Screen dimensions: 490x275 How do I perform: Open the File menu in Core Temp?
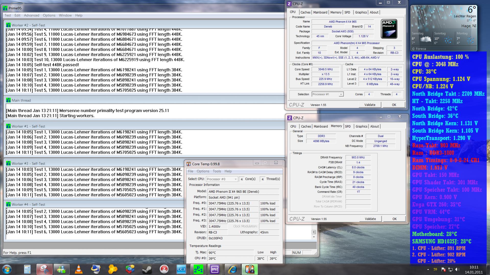click(x=191, y=171)
